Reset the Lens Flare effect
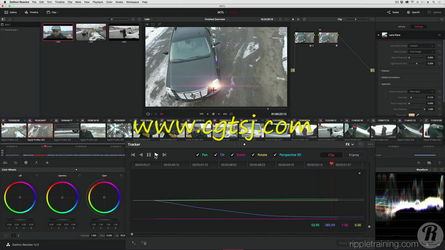This screenshot has width=445, height=250. point(439,35)
